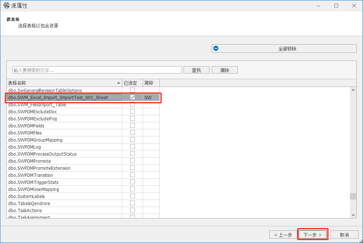The height and width of the screenshot is (243, 363).
Task: Select the dbo.SWPDMExcludeDoc checkbox
Action: 132,111
